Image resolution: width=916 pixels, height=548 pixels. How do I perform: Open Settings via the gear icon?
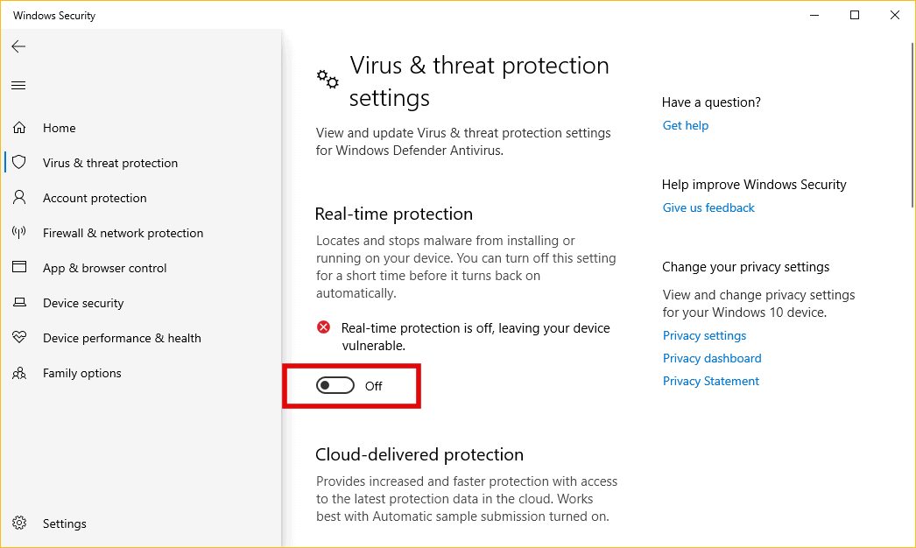click(19, 523)
